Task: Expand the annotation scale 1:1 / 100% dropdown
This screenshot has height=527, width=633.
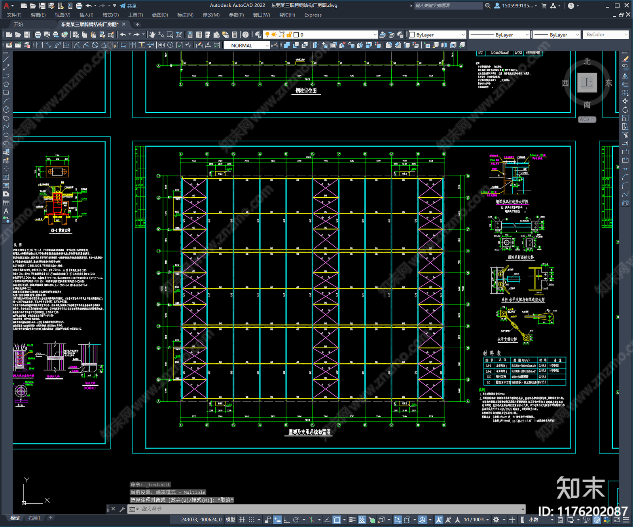Action: pos(476,519)
